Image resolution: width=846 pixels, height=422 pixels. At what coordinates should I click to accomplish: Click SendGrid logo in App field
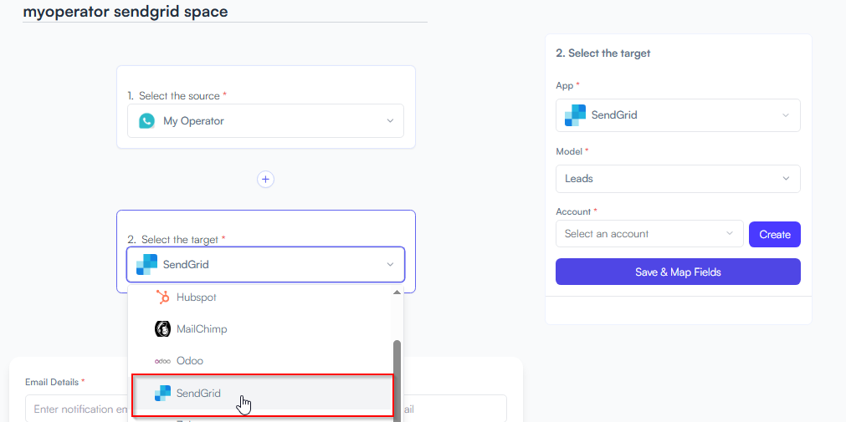575,114
